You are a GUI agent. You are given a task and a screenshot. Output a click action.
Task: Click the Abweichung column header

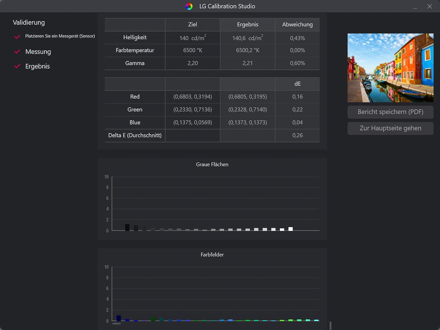point(297,25)
